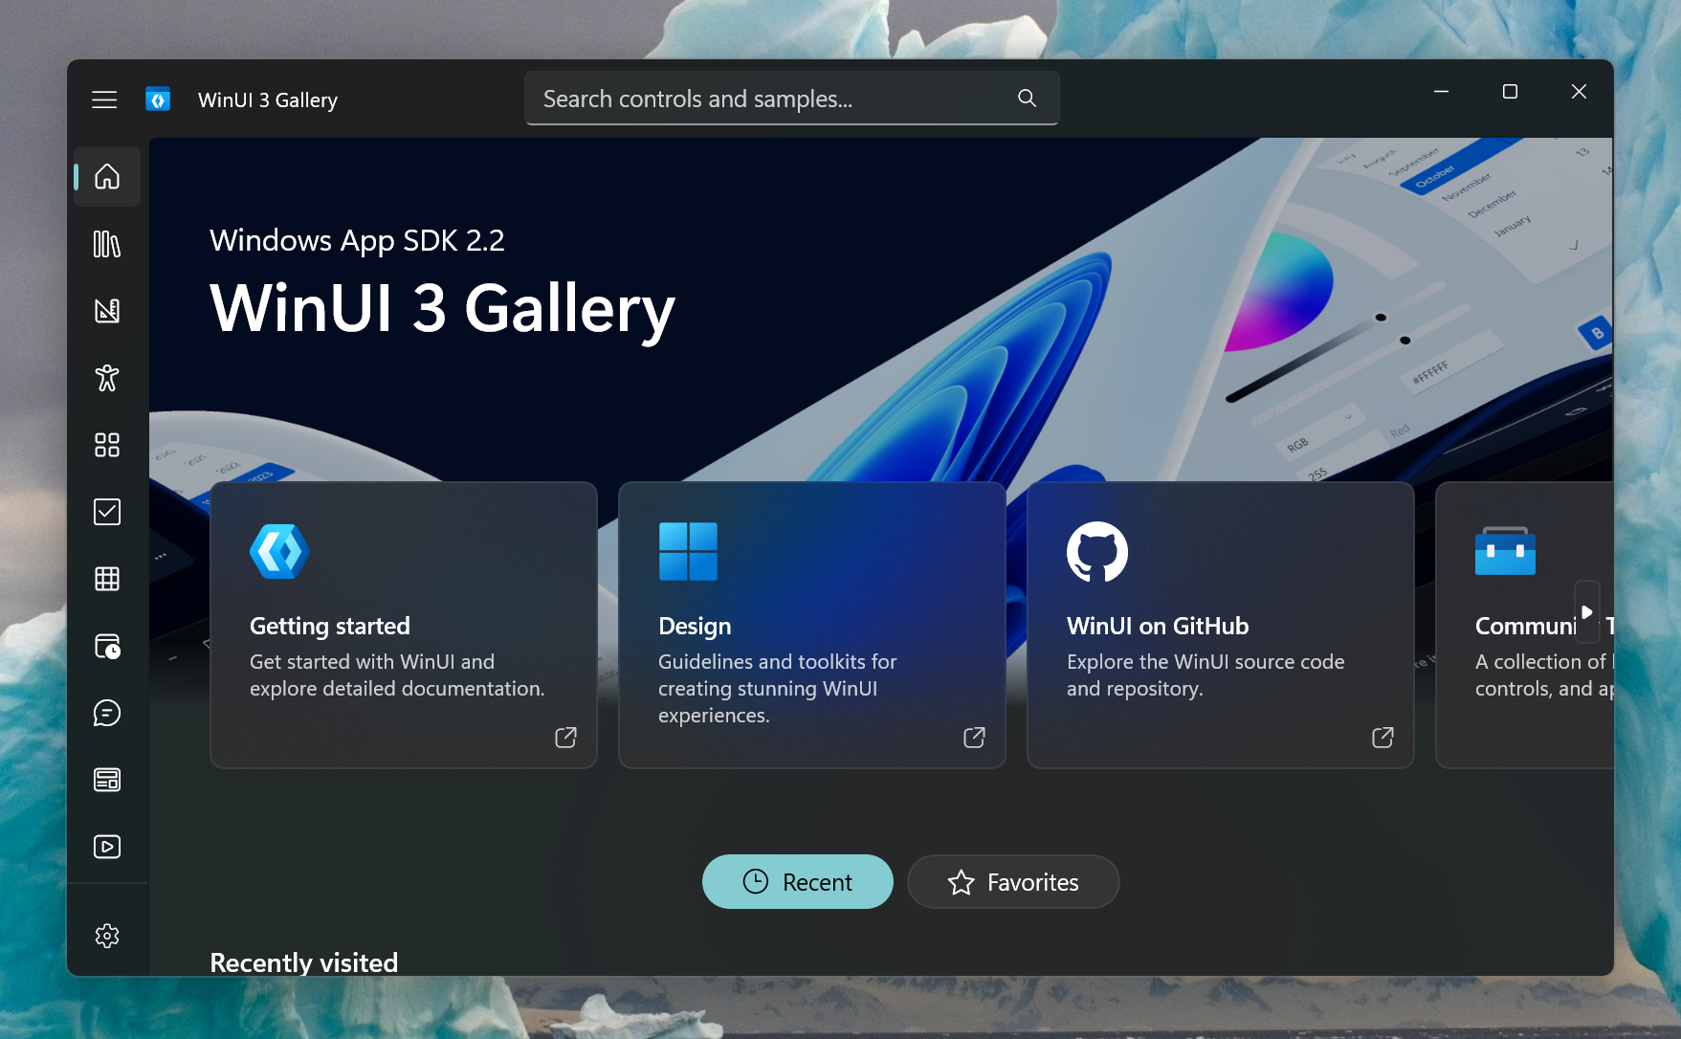Open the Design guidance ruler icon
The height and width of the screenshot is (1039, 1681).
107,311
